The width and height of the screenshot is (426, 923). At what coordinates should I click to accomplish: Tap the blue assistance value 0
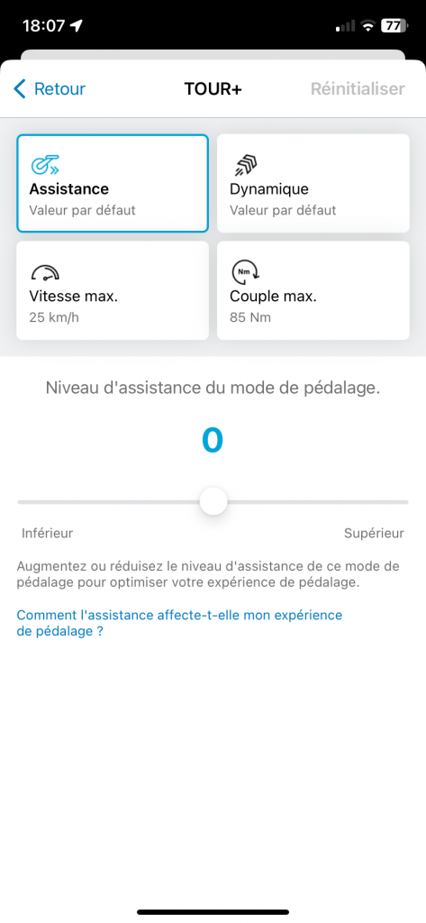point(213,440)
